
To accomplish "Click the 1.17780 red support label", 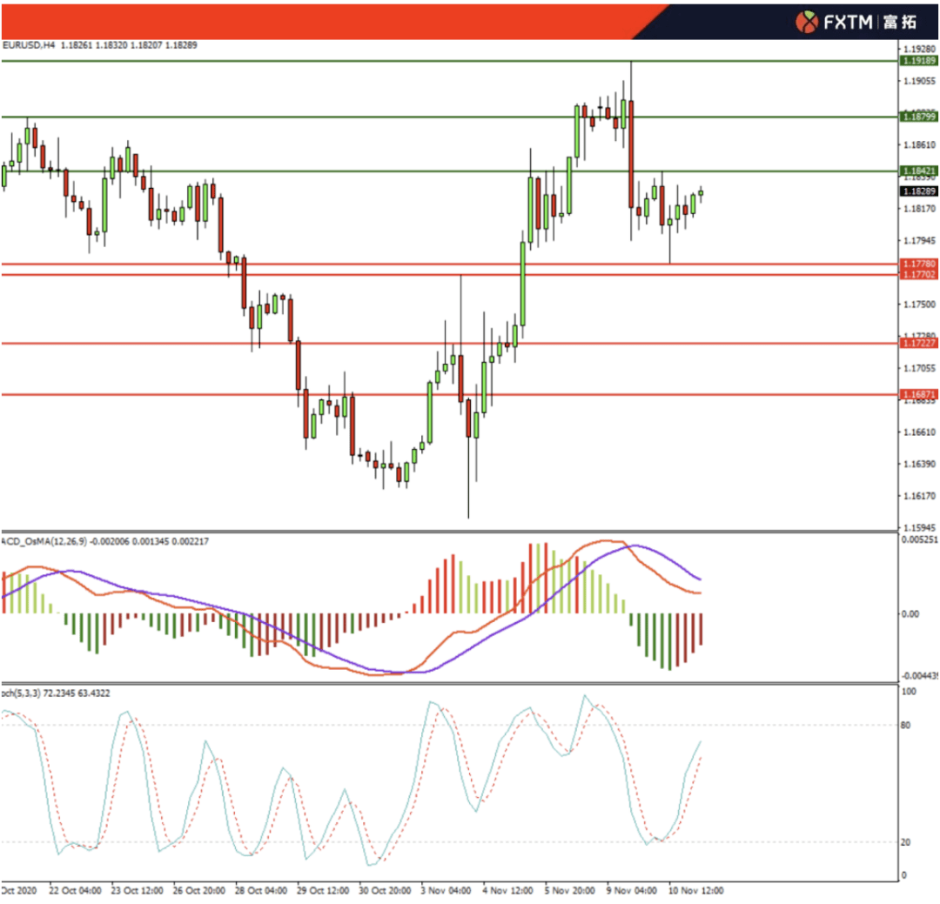I will click(x=919, y=264).
